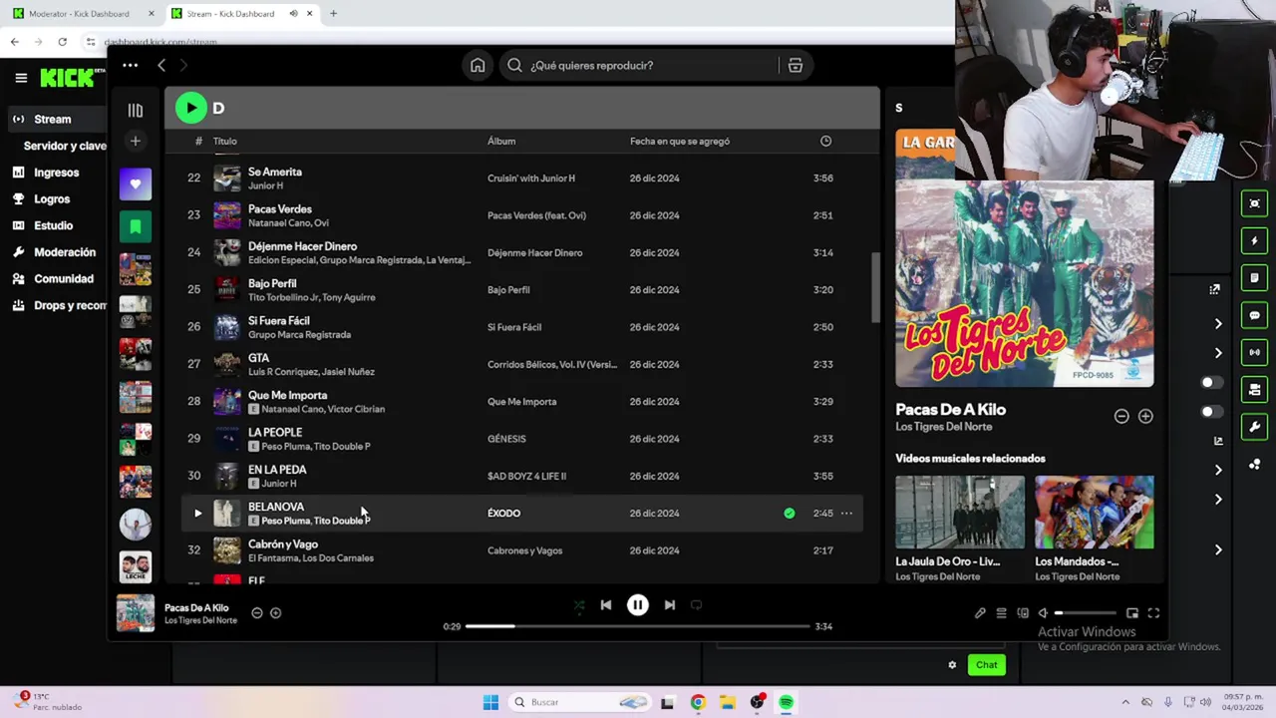The image size is (1276, 718).
Task: Select the track Déjenme Hacer Dinero
Action: 302,246
